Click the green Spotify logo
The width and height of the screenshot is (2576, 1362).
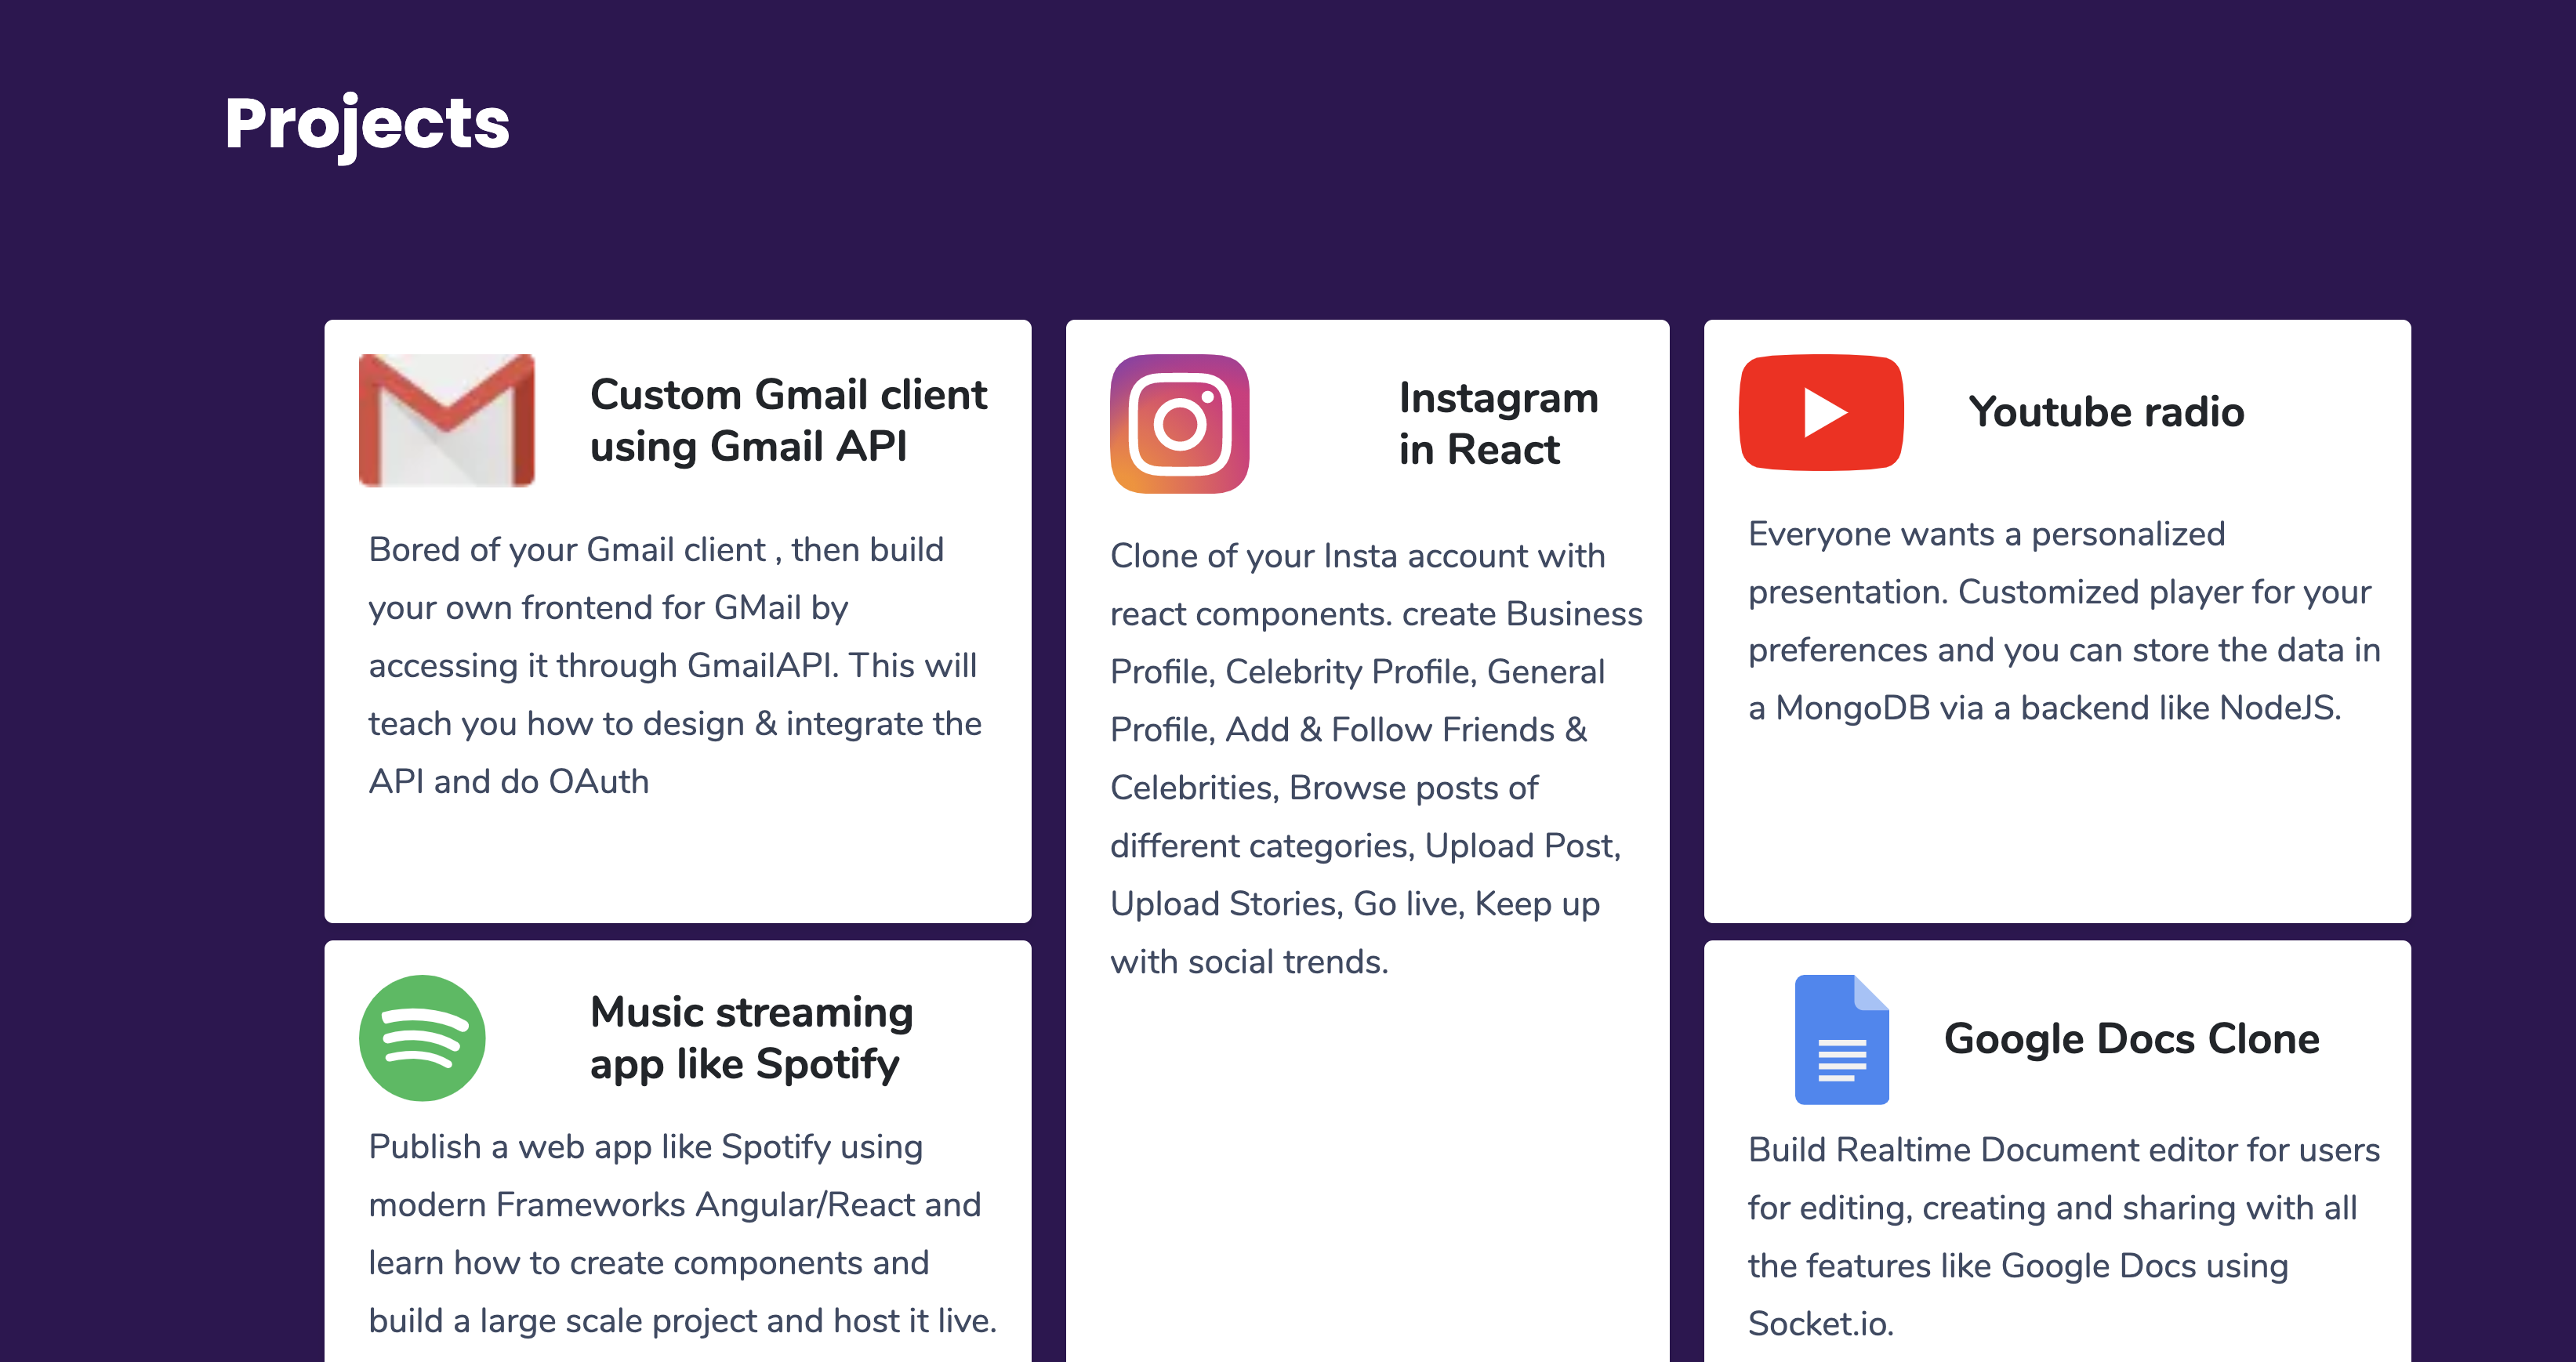click(422, 1038)
